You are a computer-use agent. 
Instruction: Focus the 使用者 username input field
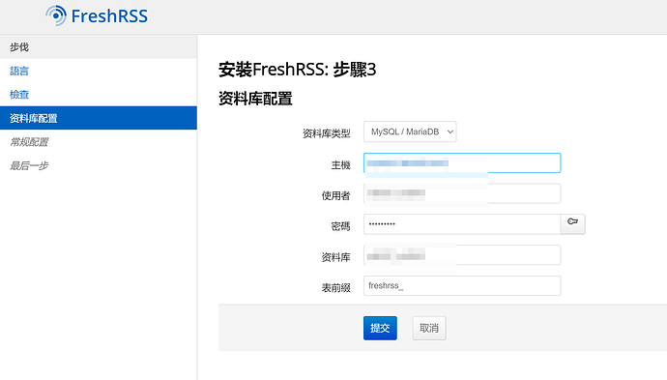pyautogui.click(x=462, y=193)
